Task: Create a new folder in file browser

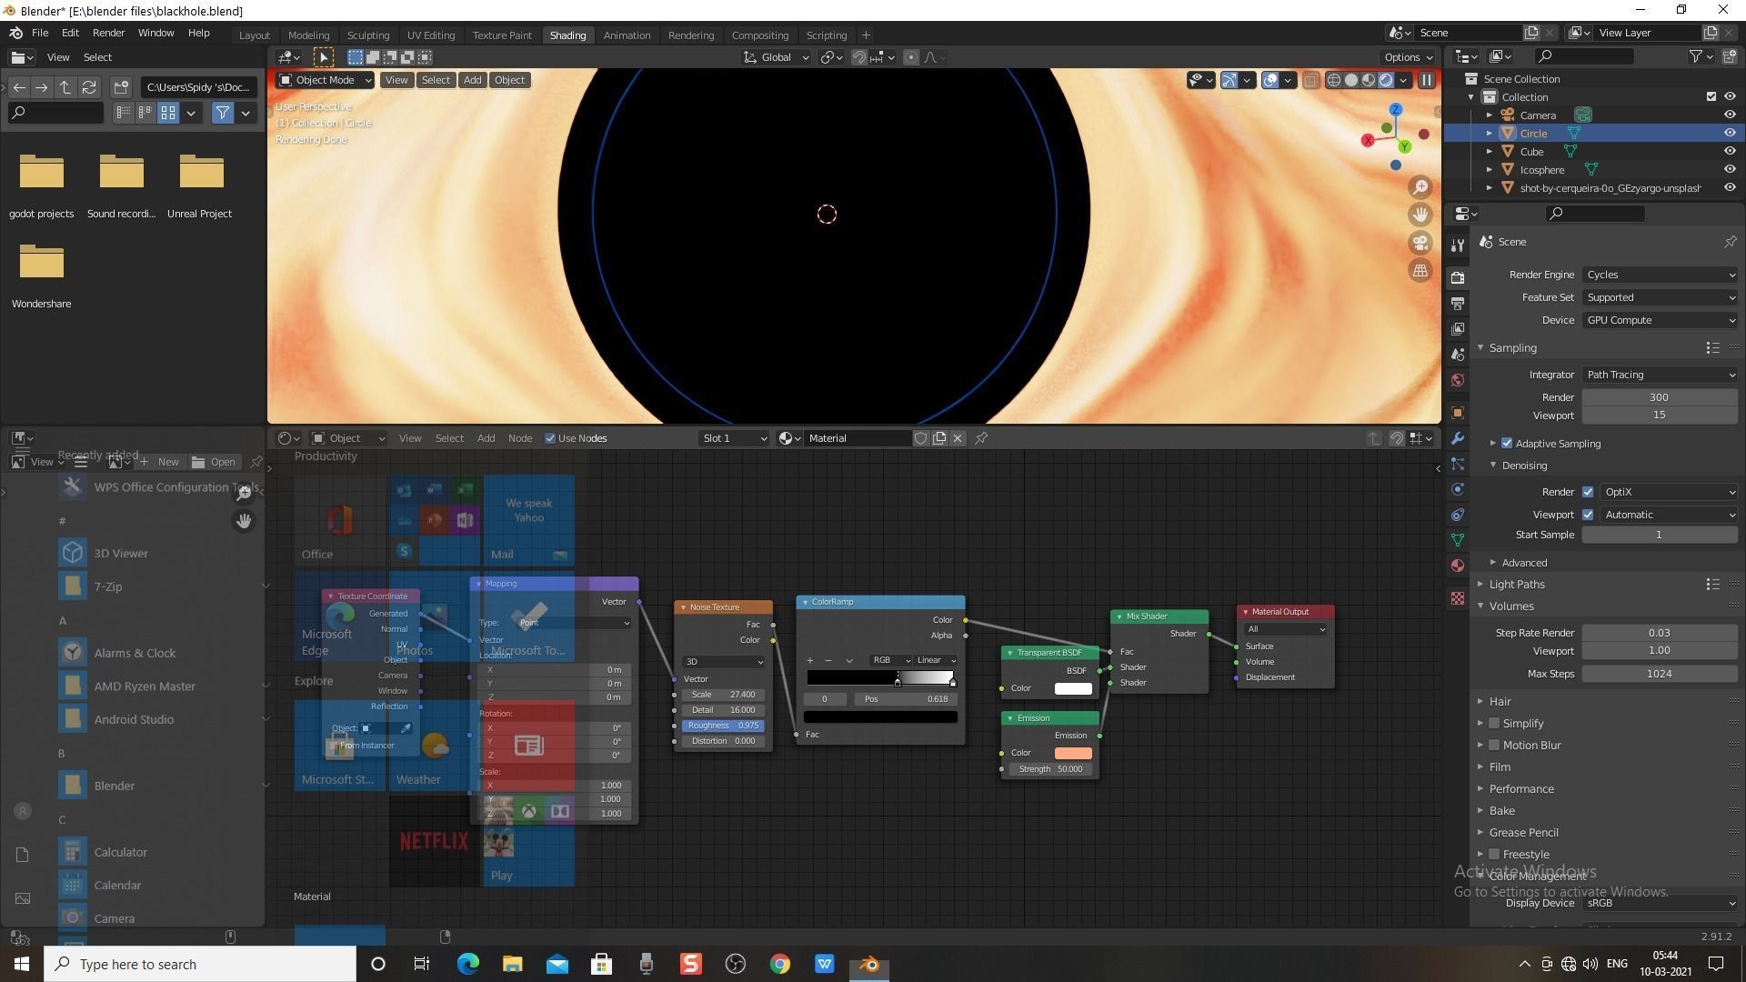Action: tap(121, 87)
